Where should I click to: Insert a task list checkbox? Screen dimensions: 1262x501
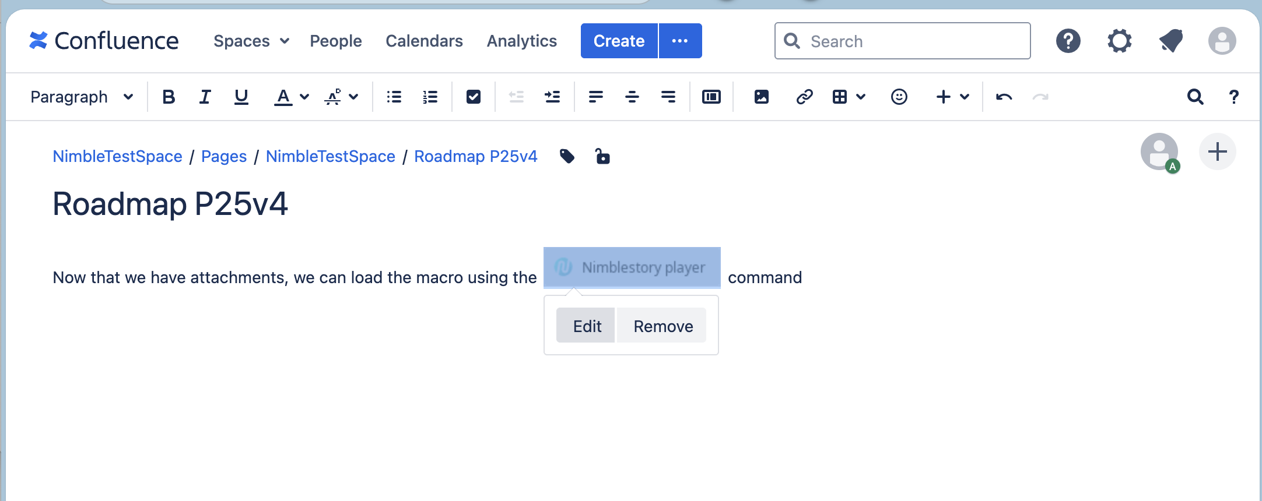[474, 97]
